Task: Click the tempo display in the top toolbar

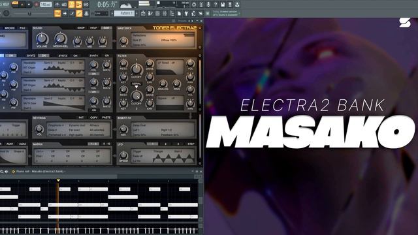Action: 46,5
